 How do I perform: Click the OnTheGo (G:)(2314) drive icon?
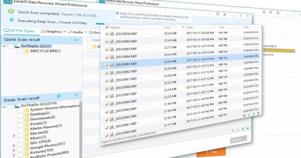[17, 106]
